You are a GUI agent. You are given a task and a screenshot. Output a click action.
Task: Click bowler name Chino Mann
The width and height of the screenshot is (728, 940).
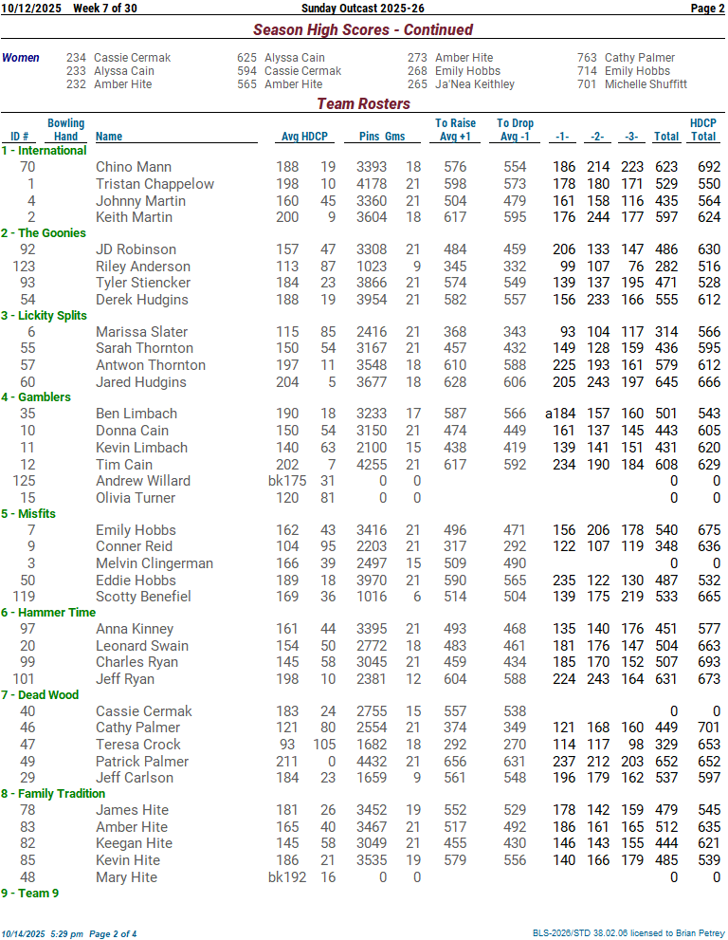point(134,167)
